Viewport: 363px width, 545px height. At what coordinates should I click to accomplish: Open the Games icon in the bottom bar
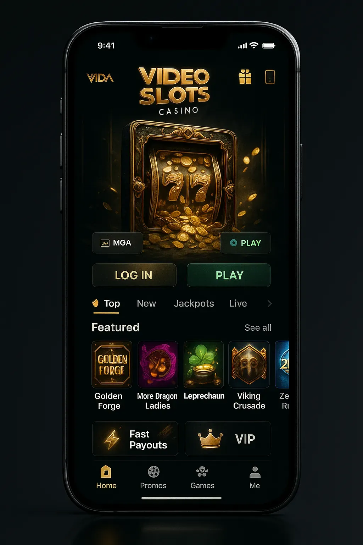(202, 472)
